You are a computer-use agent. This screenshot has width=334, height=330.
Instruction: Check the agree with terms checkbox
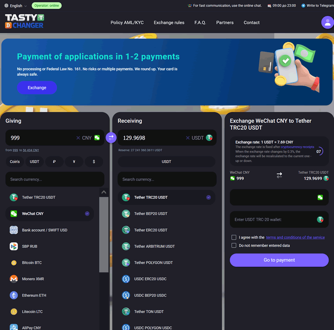click(x=234, y=238)
